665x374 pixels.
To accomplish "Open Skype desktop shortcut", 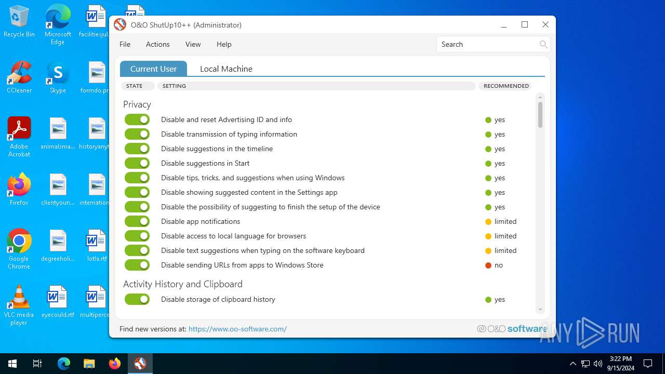I will coord(58,77).
